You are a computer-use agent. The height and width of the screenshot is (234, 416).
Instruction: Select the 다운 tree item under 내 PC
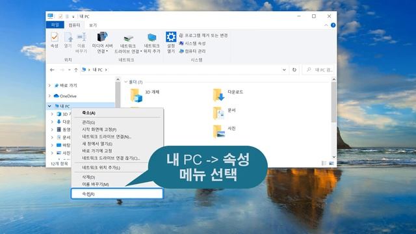[64, 122]
